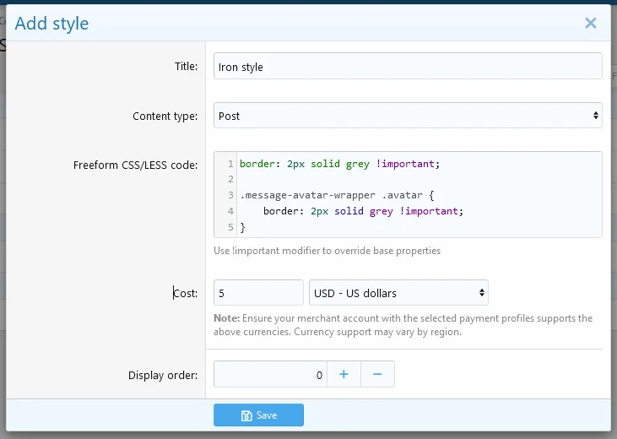Image resolution: width=617 pixels, height=439 pixels.
Task: Click the Cost amount field
Action: [258, 293]
